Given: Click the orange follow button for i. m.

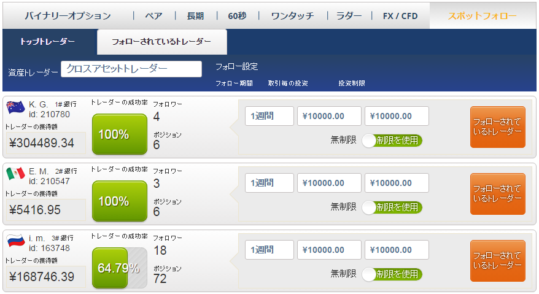Looking at the screenshot, I should click(x=497, y=261).
